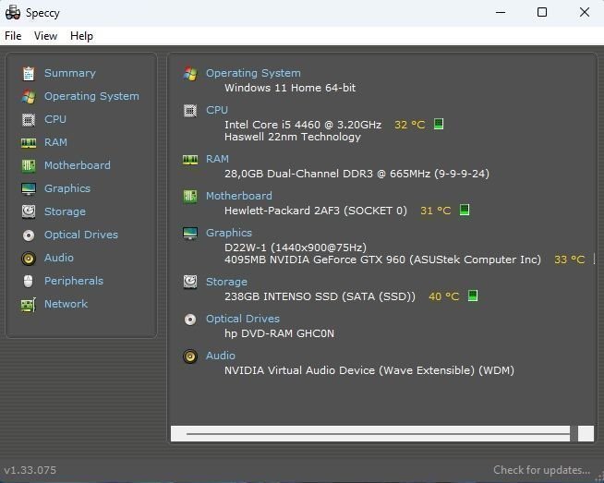
Task: Select Summary in the sidebar
Action: coord(69,73)
